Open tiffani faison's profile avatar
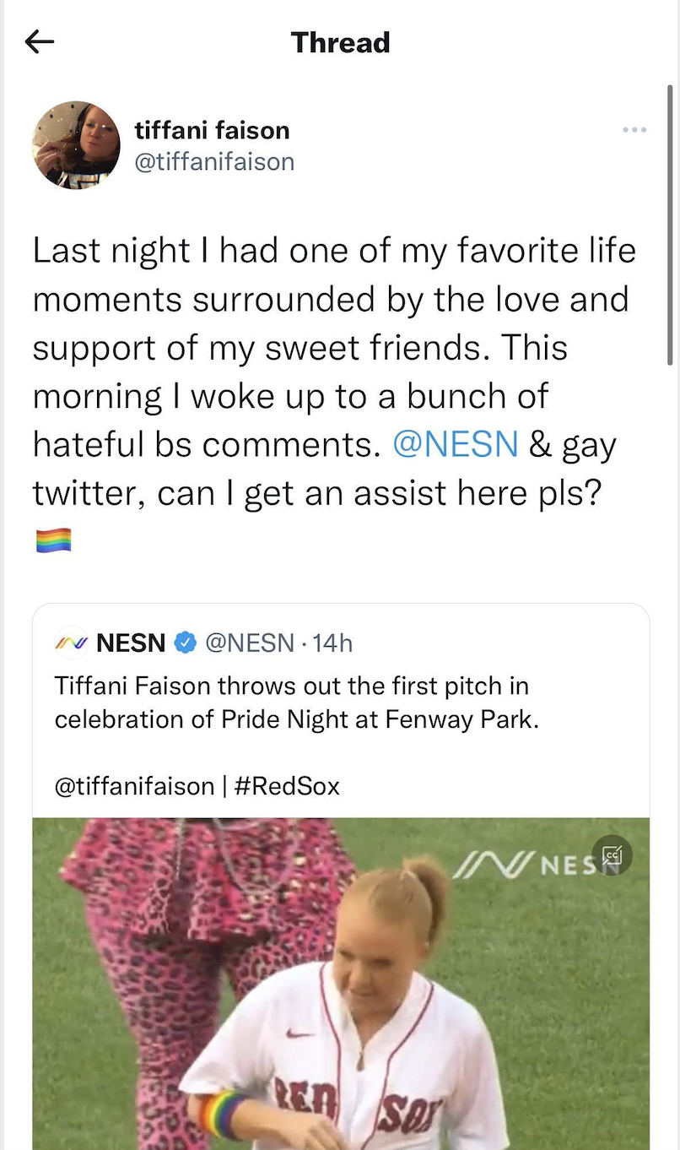This screenshot has width=680, height=1150. click(76, 145)
